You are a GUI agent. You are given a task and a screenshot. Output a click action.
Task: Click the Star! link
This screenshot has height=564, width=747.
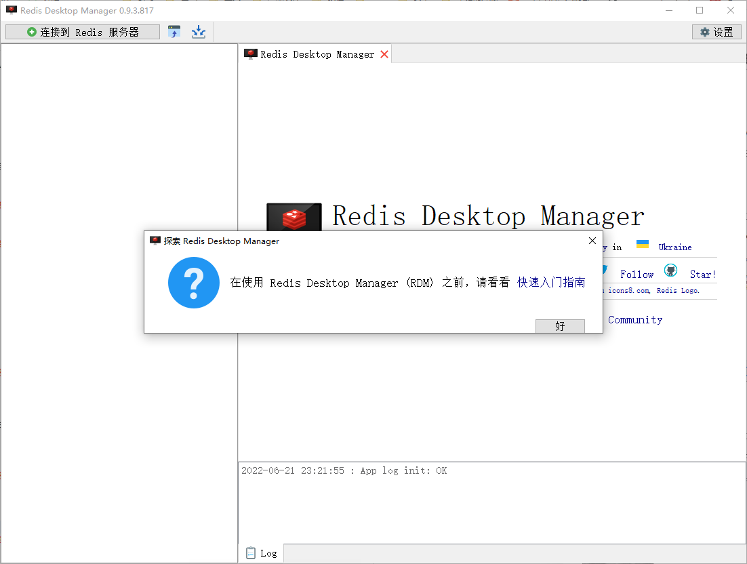click(x=703, y=274)
